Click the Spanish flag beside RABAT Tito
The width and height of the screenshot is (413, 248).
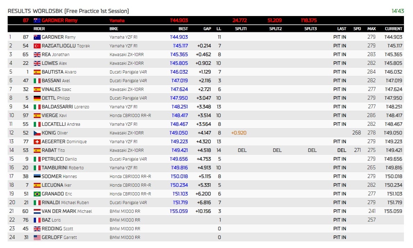coord(37,150)
